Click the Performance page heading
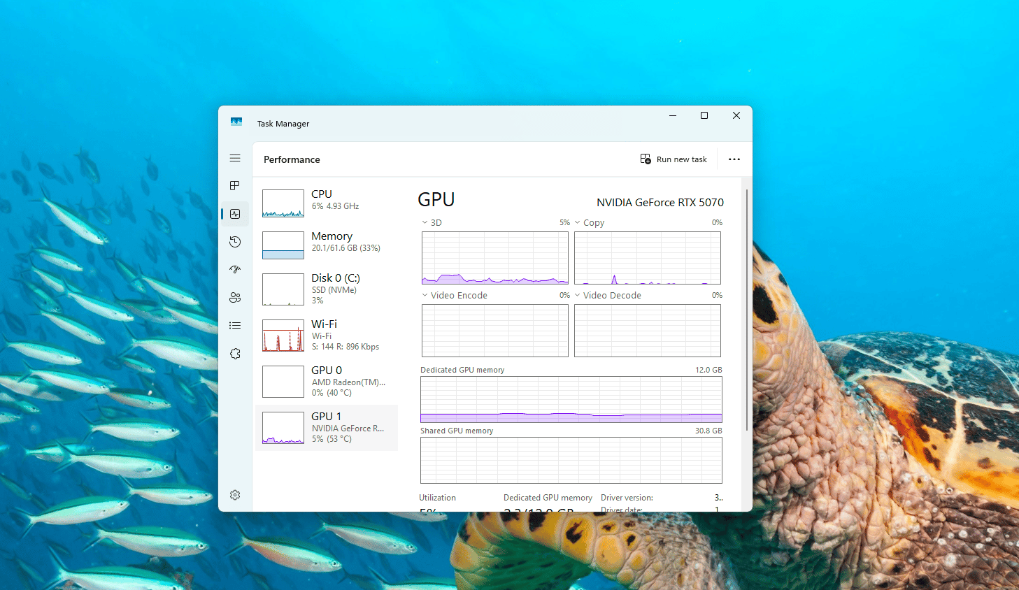This screenshot has height=590, width=1019. pos(292,159)
